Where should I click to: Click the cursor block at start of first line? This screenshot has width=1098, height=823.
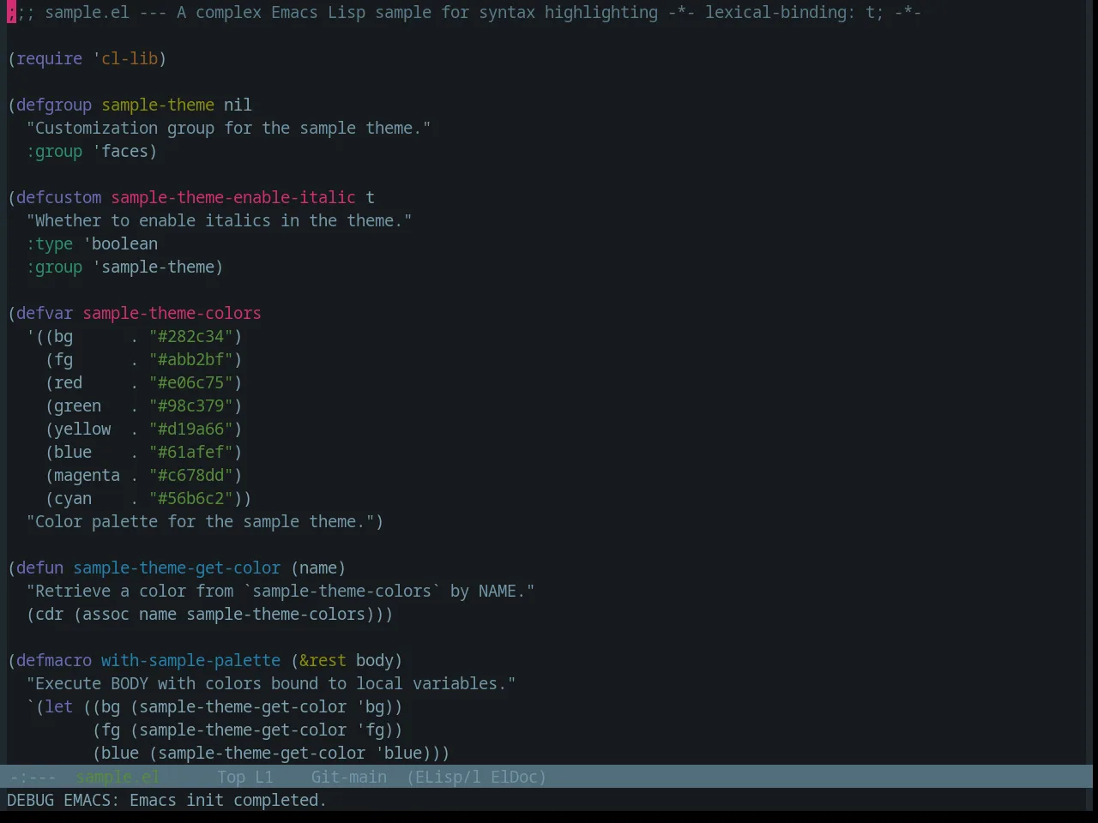click(x=11, y=12)
